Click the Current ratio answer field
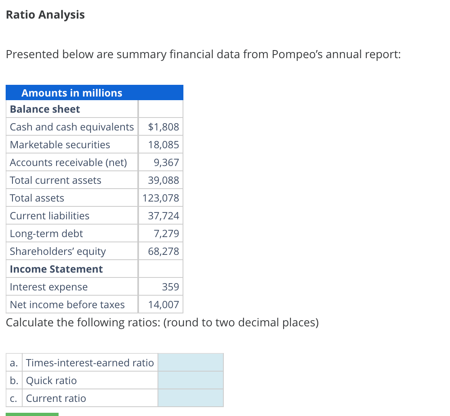This screenshot has height=416, width=450. [191, 398]
